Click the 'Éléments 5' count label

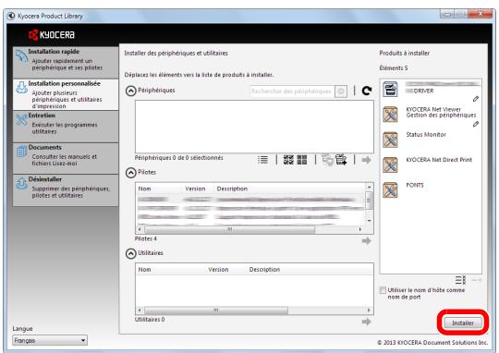point(394,68)
